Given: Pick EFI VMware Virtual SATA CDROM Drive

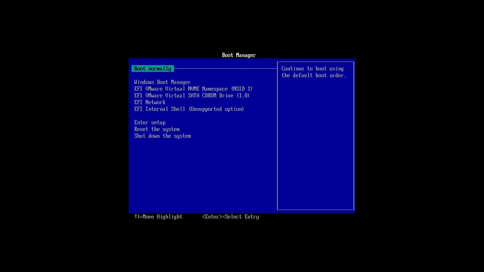Looking at the screenshot, I should 192,96.
